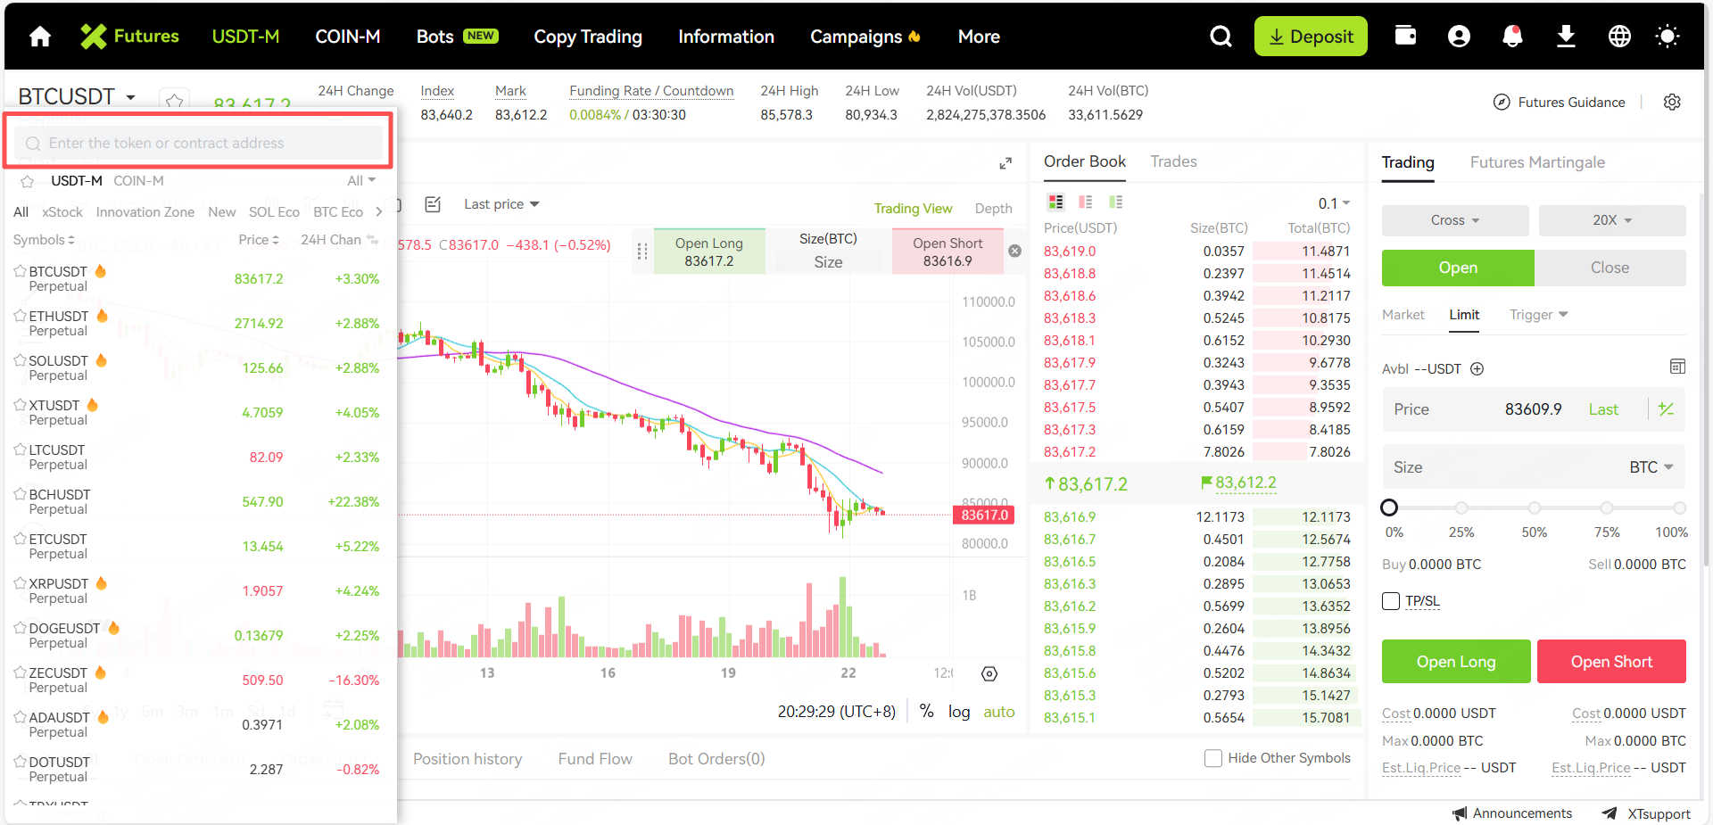Image resolution: width=1713 pixels, height=825 pixels.
Task: Switch to the Trades tab
Action: tap(1173, 161)
